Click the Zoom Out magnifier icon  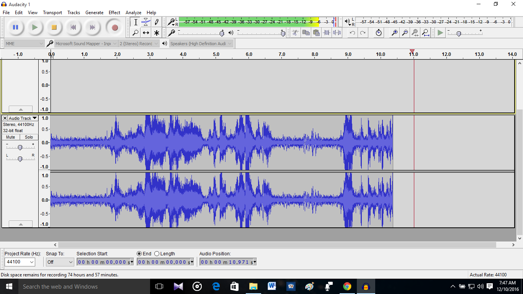tap(405, 33)
